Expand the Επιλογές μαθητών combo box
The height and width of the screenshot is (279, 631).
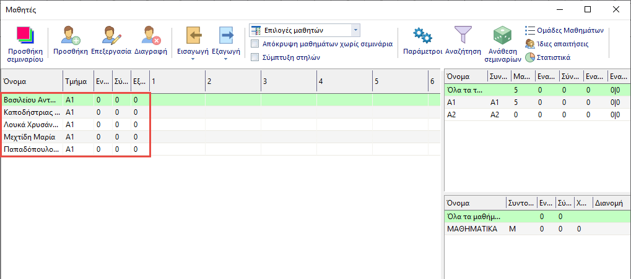pos(355,30)
